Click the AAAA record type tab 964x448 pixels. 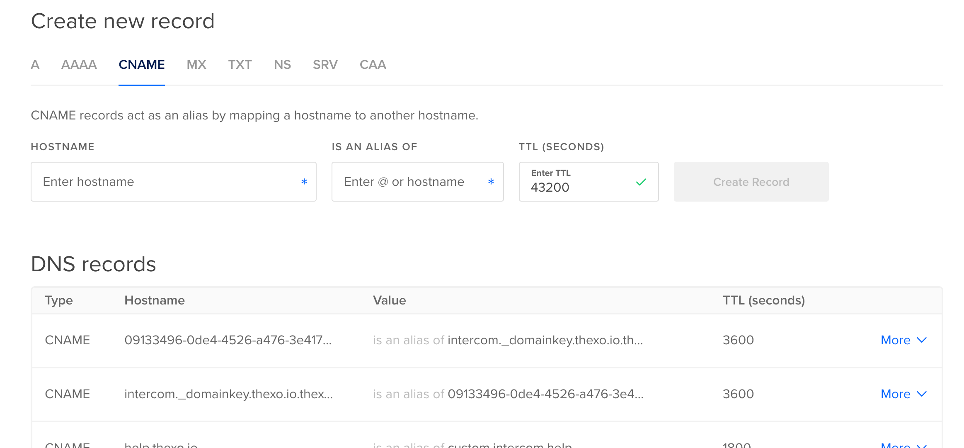pyautogui.click(x=79, y=64)
